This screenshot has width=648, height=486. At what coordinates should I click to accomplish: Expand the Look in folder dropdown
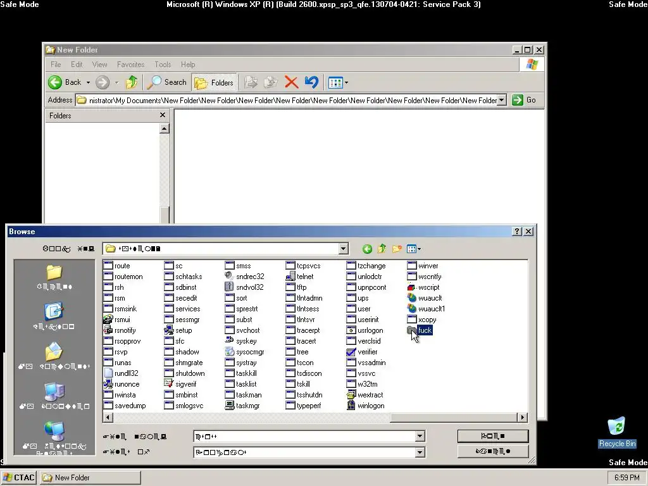click(x=343, y=249)
